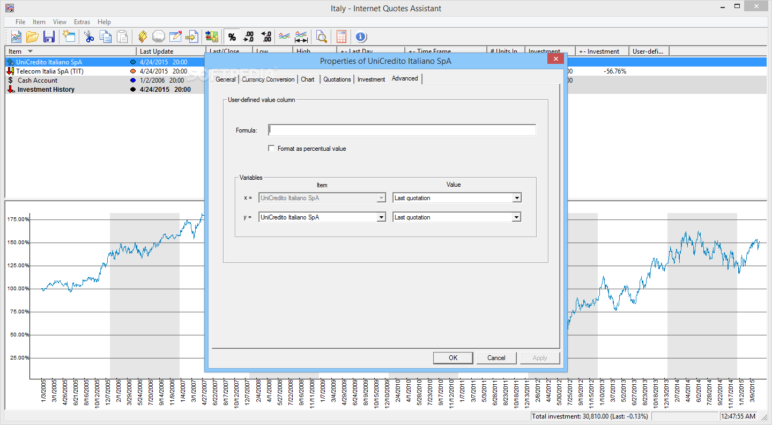Switch to the Chart tab
This screenshot has height=425, width=772.
308,79
